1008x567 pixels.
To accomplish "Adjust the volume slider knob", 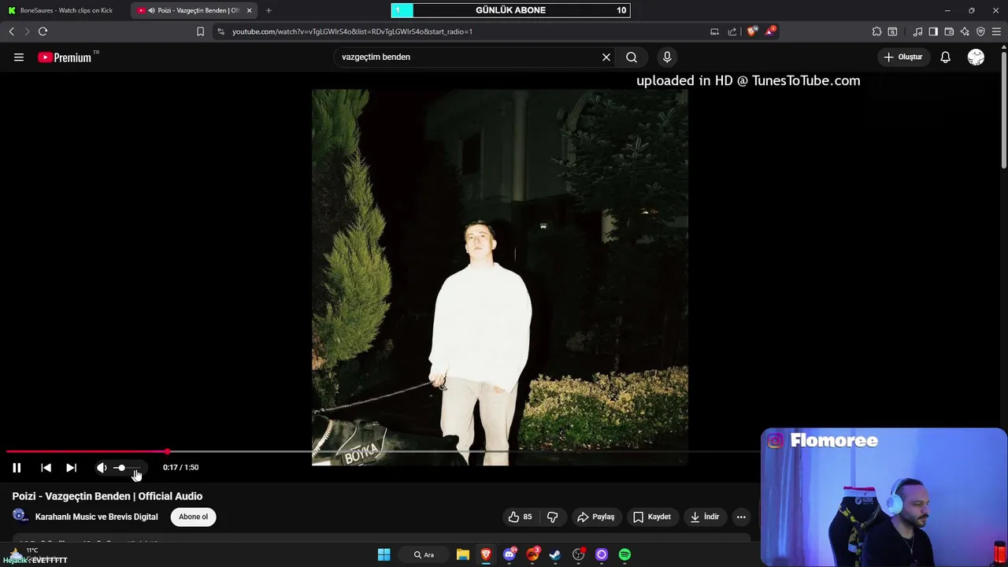I will click(121, 468).
